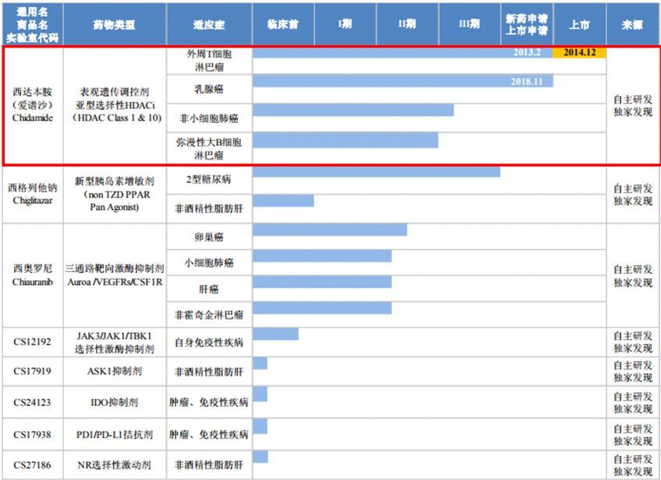The image size is (661, 480).
Task: Select the 三通路靶向激酶抑制剂 type cell
Action: [x=115, y=275]
